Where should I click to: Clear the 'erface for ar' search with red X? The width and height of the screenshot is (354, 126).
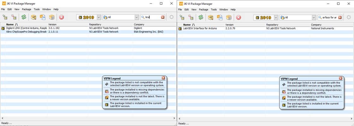tap(340, 17)
